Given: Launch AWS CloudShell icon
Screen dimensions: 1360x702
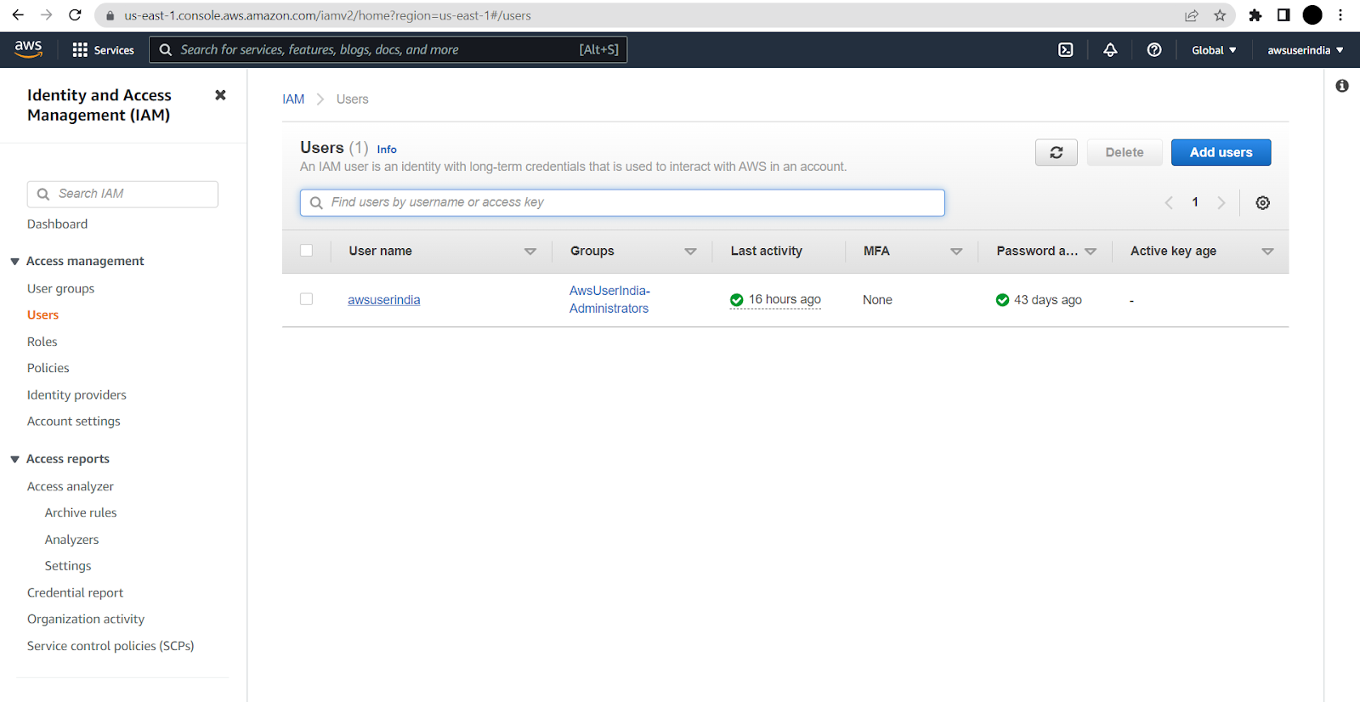Looking at the screenshot, I should tap(1065, 50).
